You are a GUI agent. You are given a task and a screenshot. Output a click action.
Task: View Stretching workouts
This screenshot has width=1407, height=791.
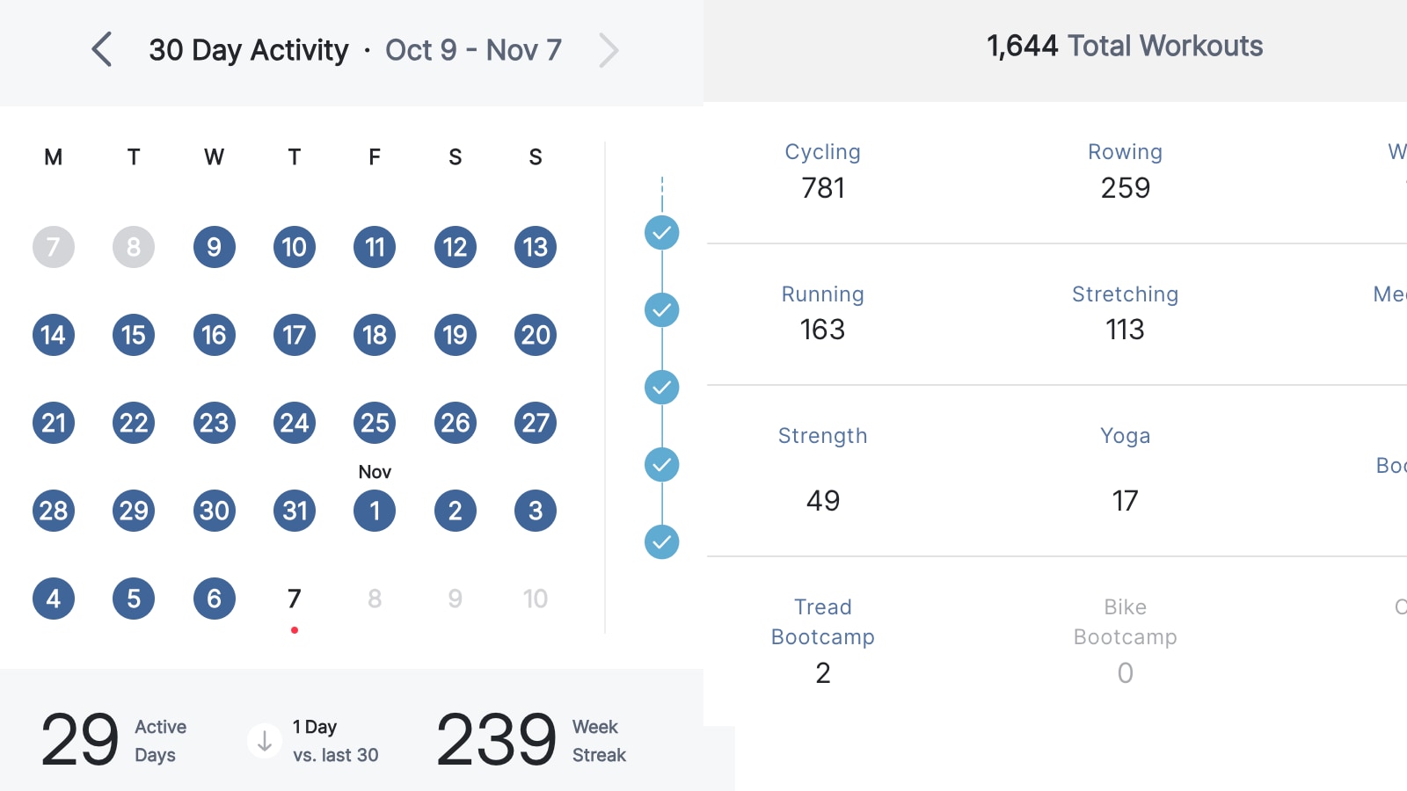click(1126, 312)
